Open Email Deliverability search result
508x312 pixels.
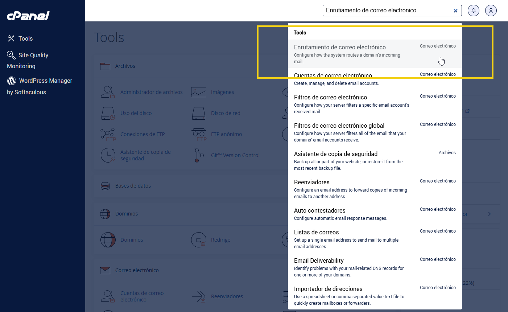pyautogui.click(x=318, y=261)
